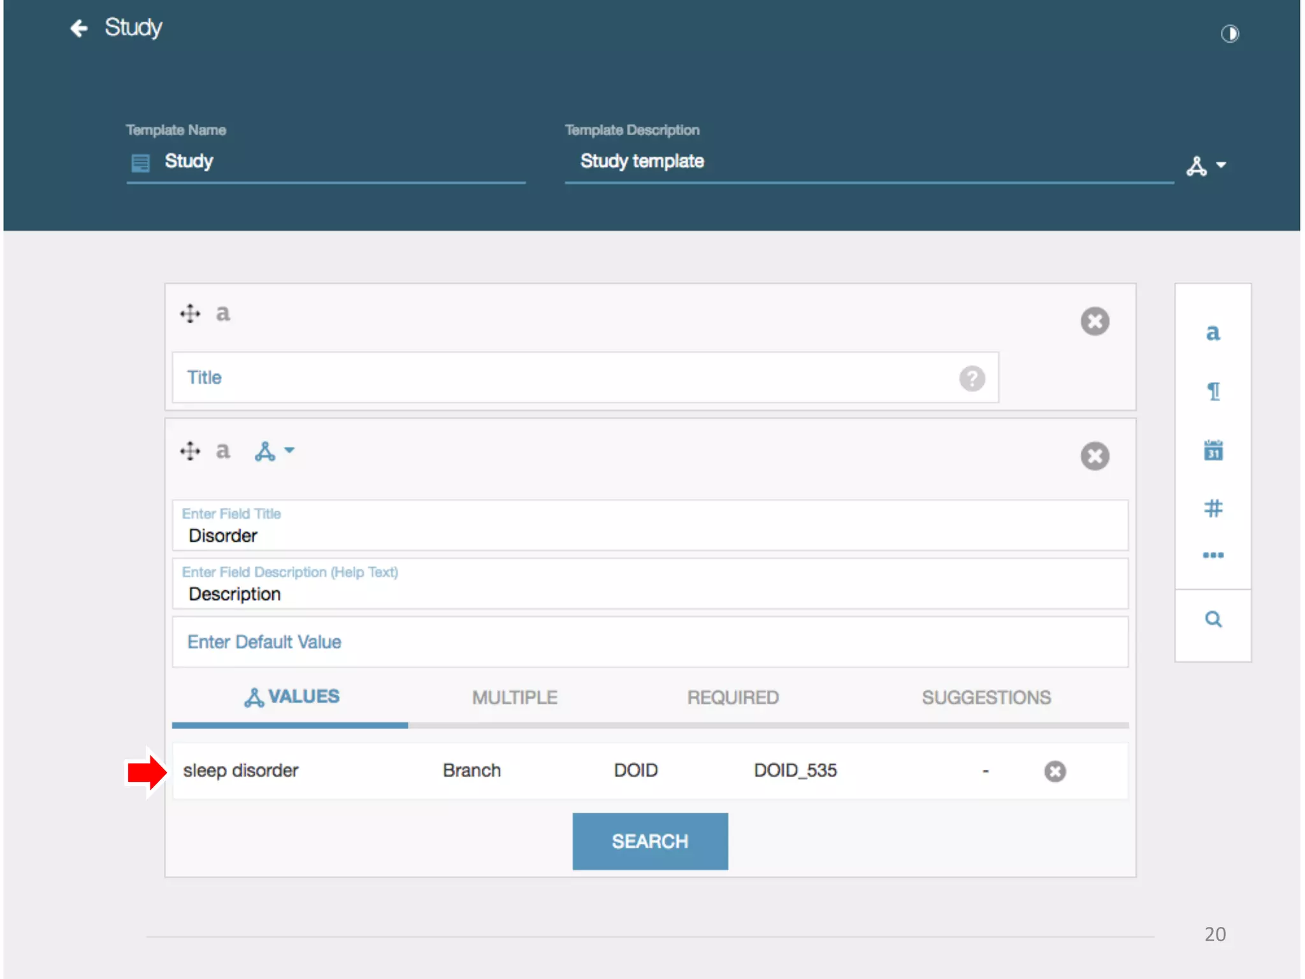Image resolution: width=1305 pixels, height=979 pixels.
Task: Add a paragraph field from sidebar
Action: [x=1213, y=391]
